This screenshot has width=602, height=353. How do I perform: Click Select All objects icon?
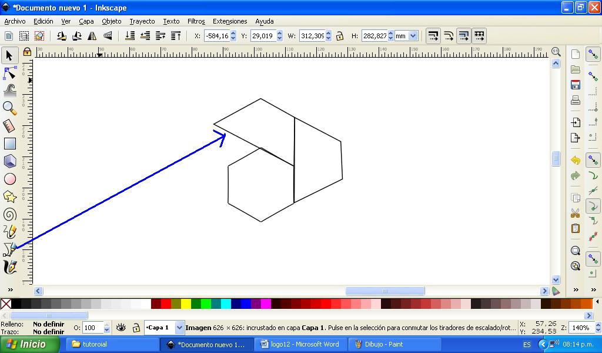click(x=8, y=36)
